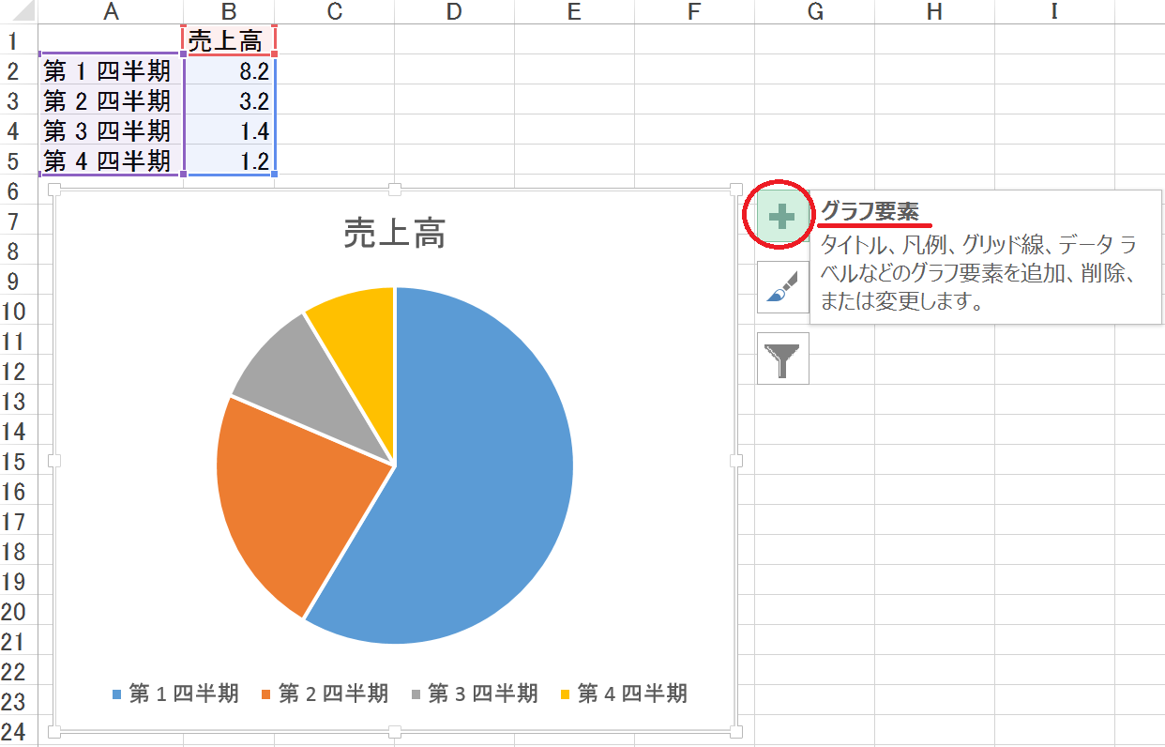Click chart's right-middle resize handle
1165x747 pixels.
pyautogui.click(x=735, y=461)
